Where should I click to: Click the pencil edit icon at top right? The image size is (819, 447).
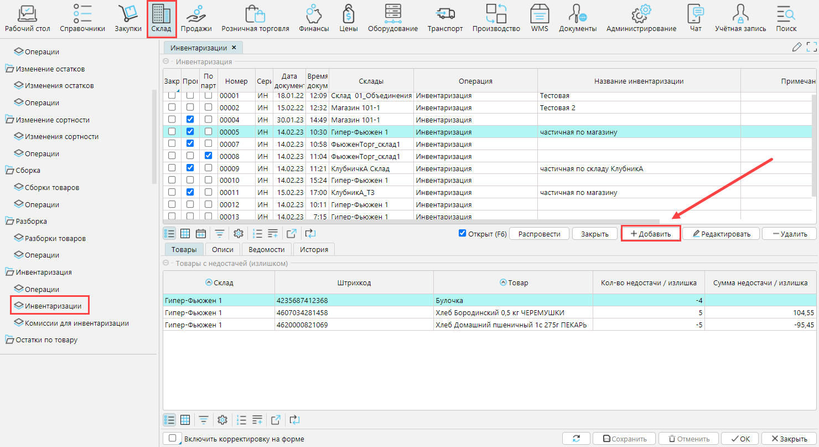[x=797, y=47]
